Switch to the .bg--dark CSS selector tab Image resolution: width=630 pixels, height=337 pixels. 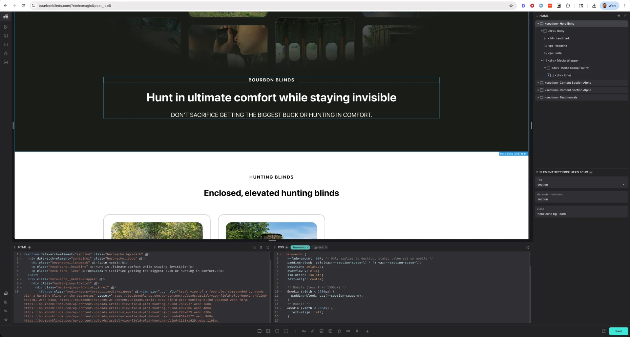tap(318, 247)
